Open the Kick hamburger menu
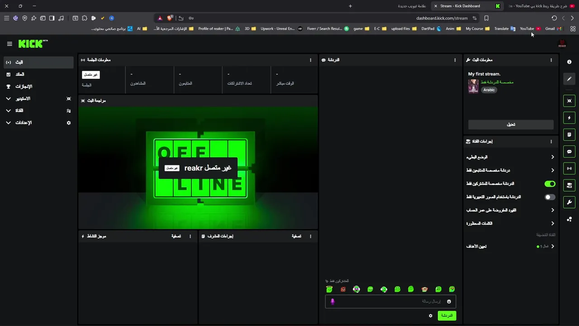 (9, 44)
